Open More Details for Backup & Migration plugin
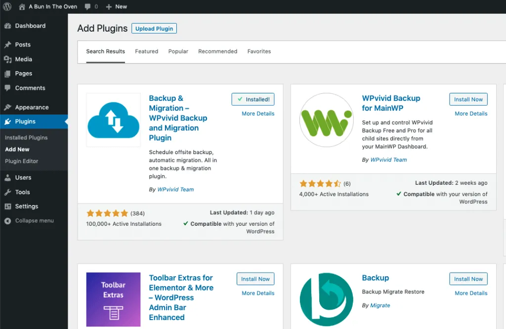The image size is (506, 329). tap(257, 113)
